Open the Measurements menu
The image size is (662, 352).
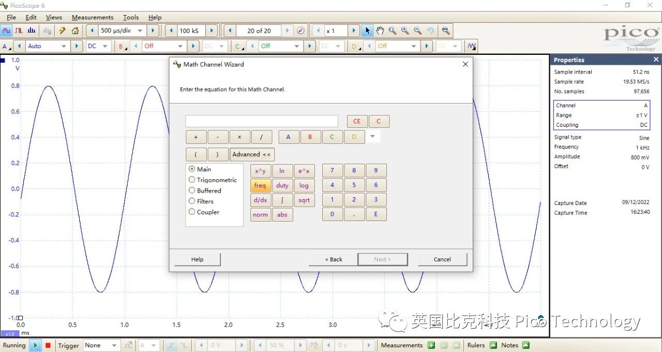click(x=92, y=18)
